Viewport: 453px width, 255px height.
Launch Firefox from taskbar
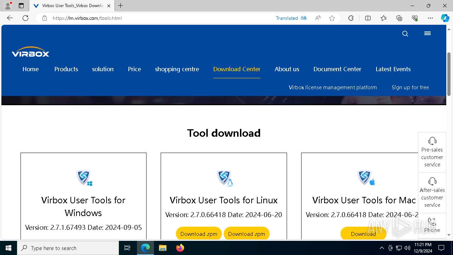(x=180, y=248)
